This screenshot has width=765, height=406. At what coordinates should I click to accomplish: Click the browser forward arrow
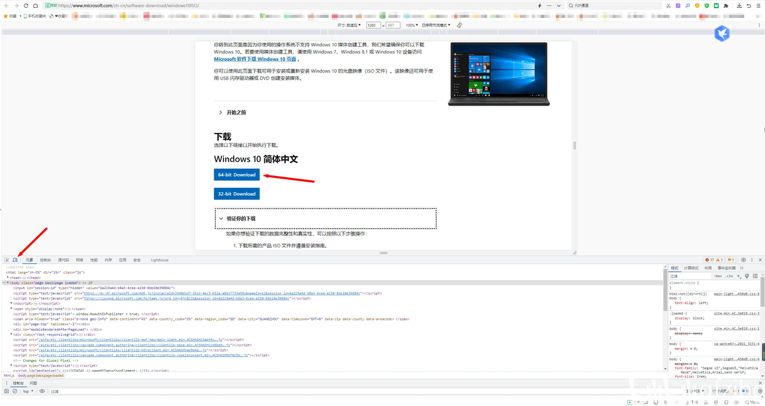tap(16, 5)
